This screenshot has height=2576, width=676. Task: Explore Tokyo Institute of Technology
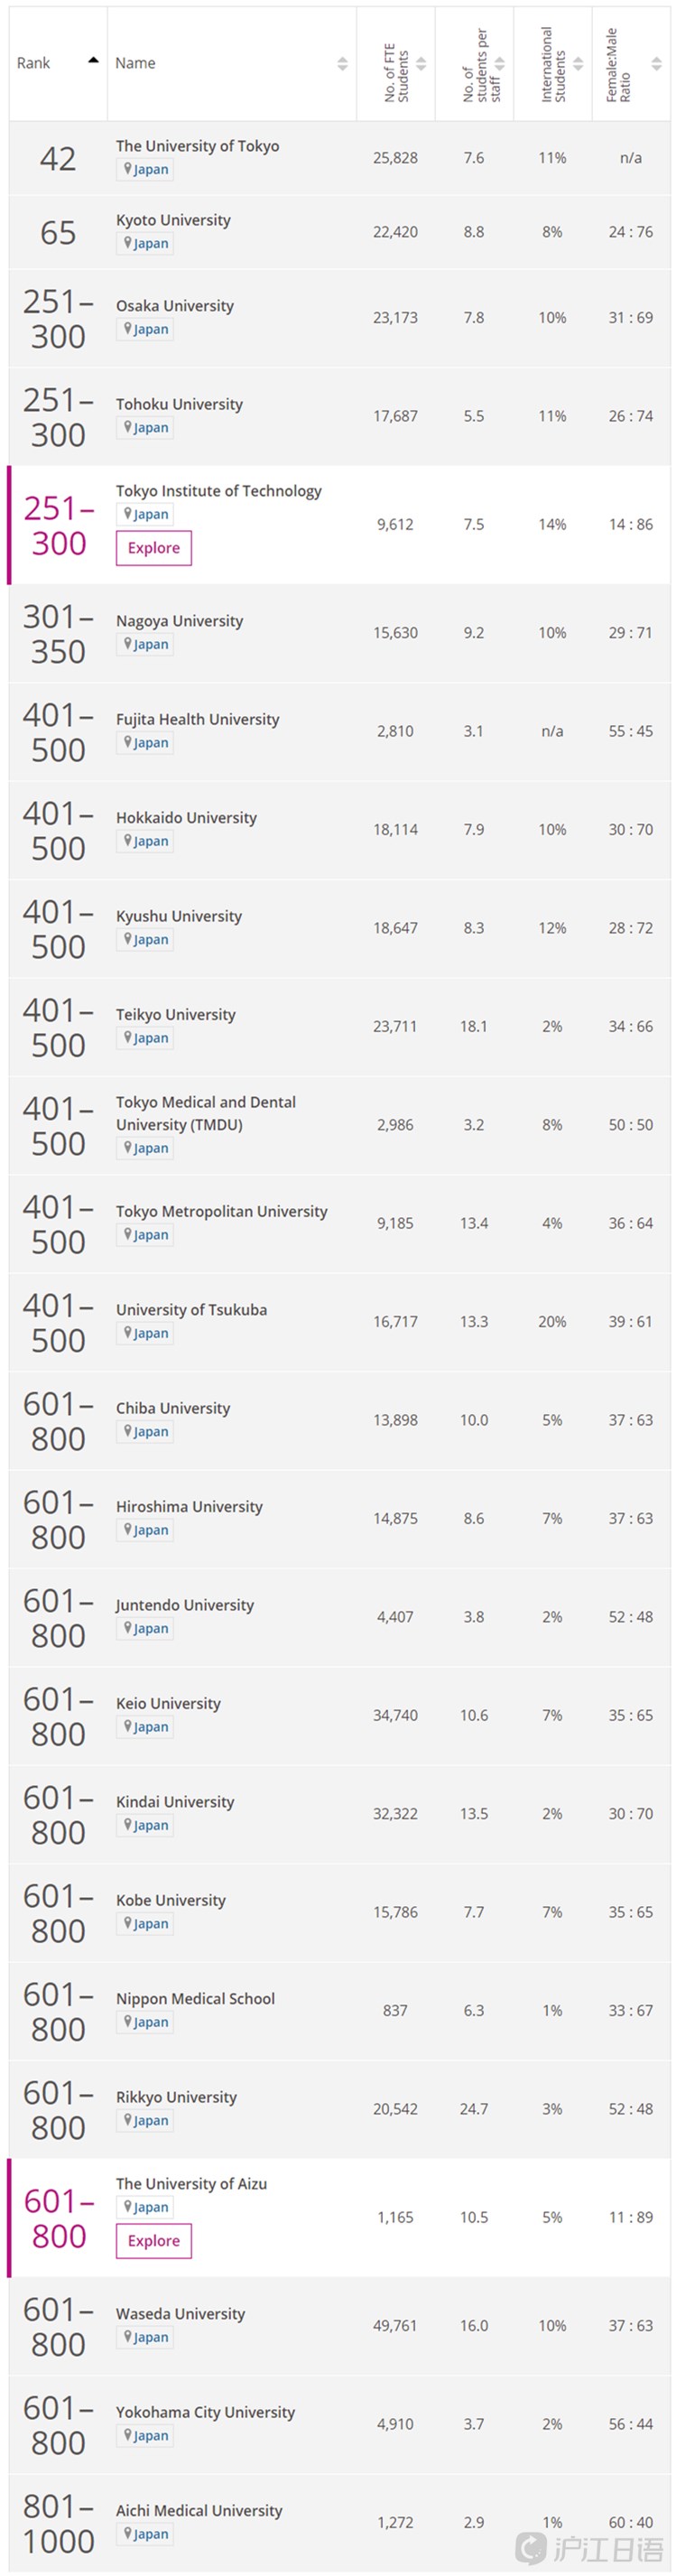point(154,548)
